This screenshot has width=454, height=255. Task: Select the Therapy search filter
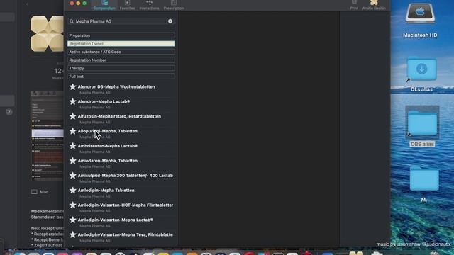(121, 68)
